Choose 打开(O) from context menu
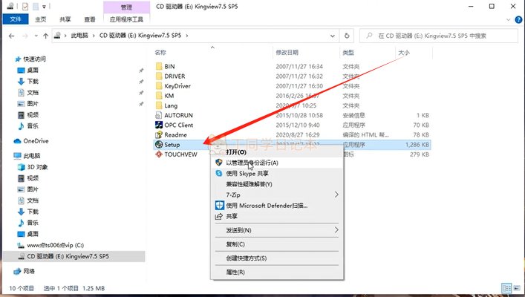 (x=277, y=152)
